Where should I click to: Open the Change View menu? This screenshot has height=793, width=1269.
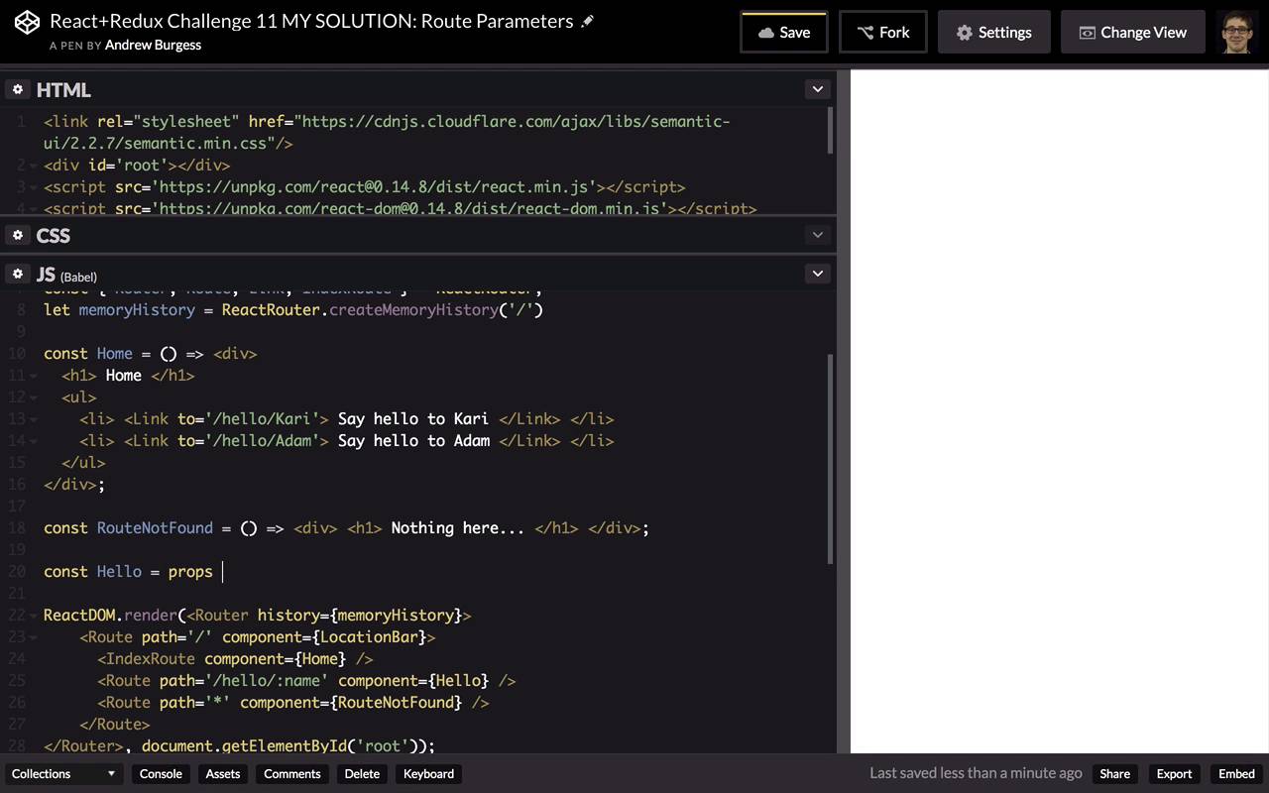coord(1133,32)
